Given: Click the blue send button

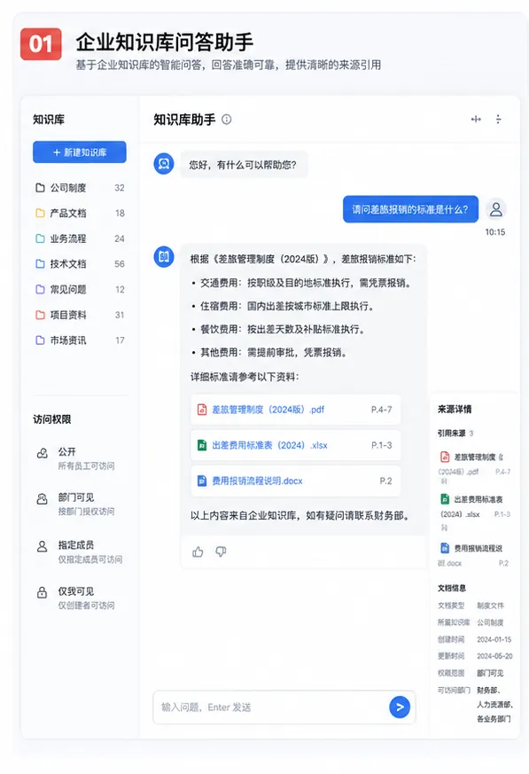Looking at the screenshot, I should [x=400, y=708].
